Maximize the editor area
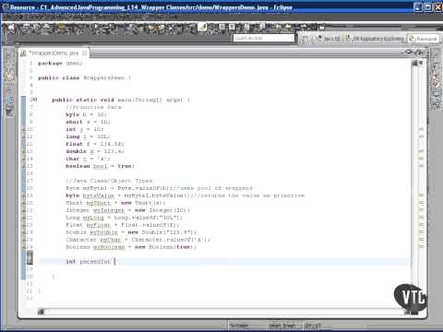Viewport: 443px width, 332px height. coord(419,52)
